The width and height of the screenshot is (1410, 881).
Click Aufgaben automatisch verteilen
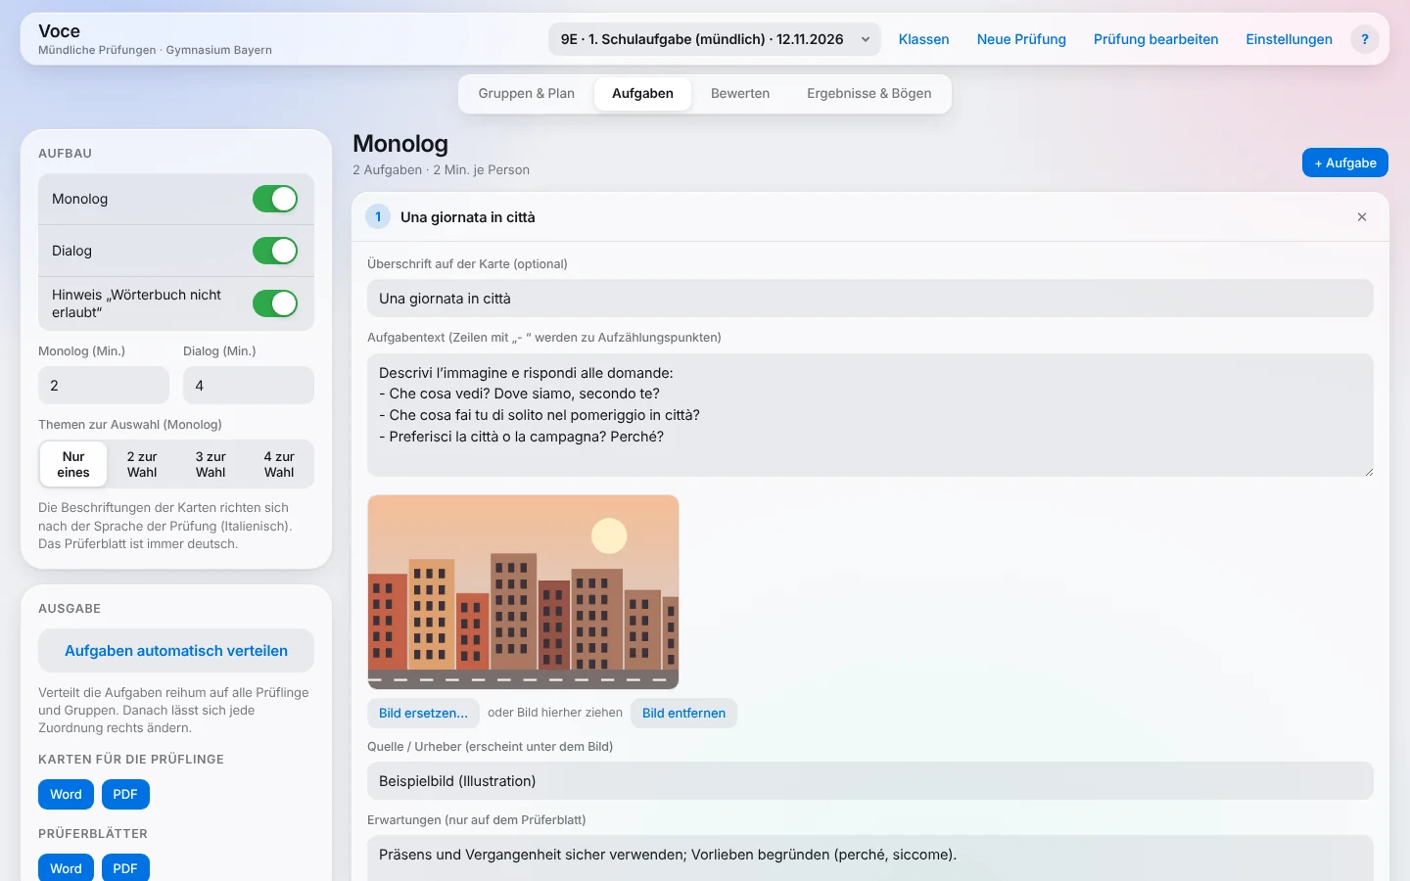coord(176,651)
